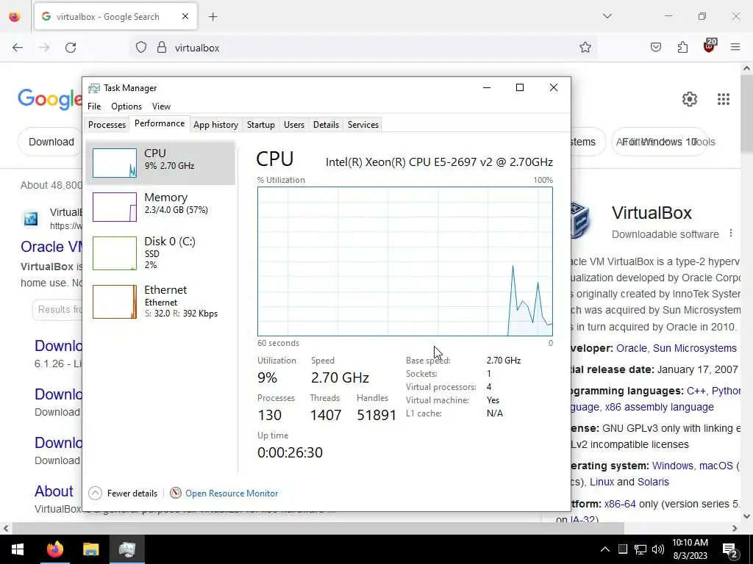Open File Explorer from taskbar
This screenshot has width=753, height=564.
90,549
